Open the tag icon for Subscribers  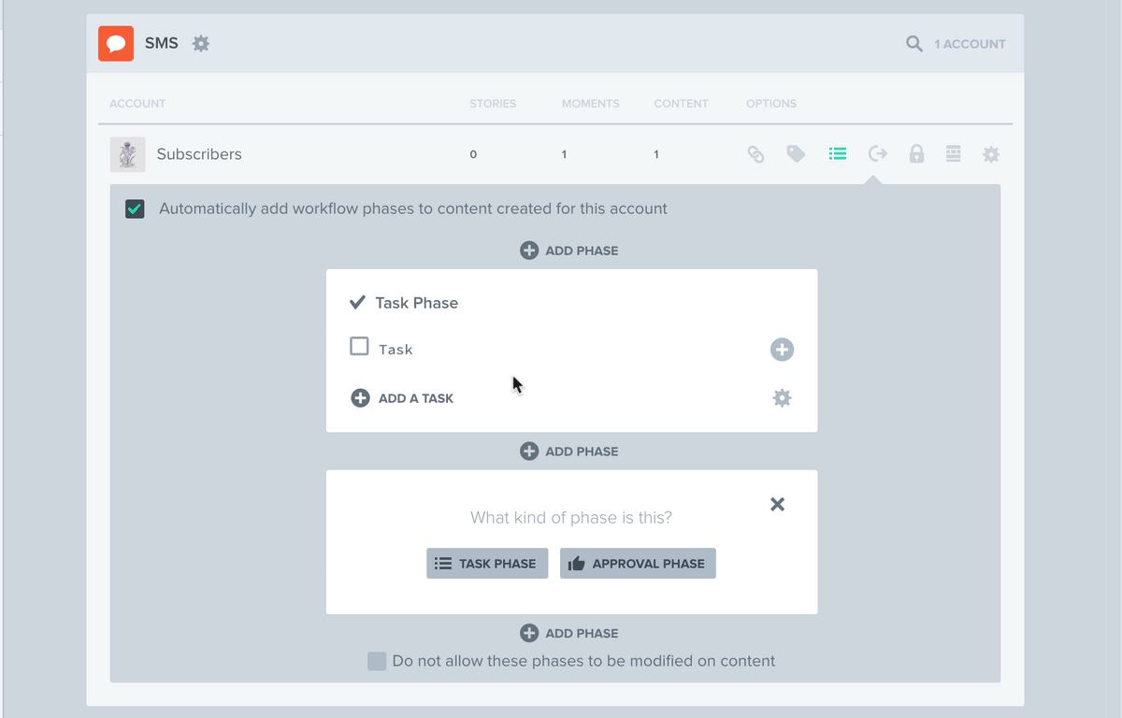click(796, 154)
